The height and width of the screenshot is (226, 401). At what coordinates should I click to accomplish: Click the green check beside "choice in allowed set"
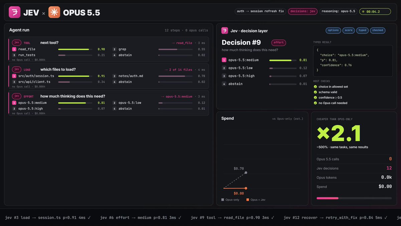coord(315,87)
